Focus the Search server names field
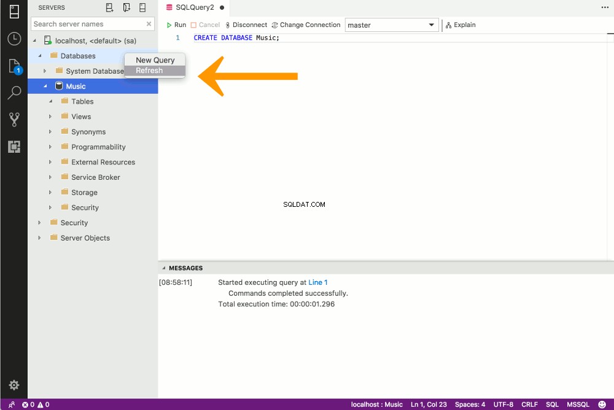Image resolution: width=614 pixels, height=410 pixels. pos(93,24)
